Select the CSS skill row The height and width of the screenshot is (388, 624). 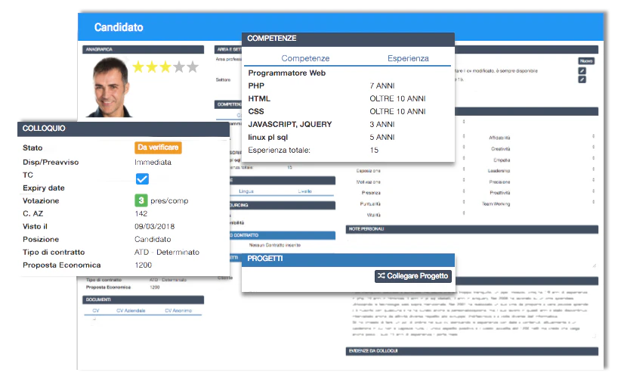tap(348, 111)
